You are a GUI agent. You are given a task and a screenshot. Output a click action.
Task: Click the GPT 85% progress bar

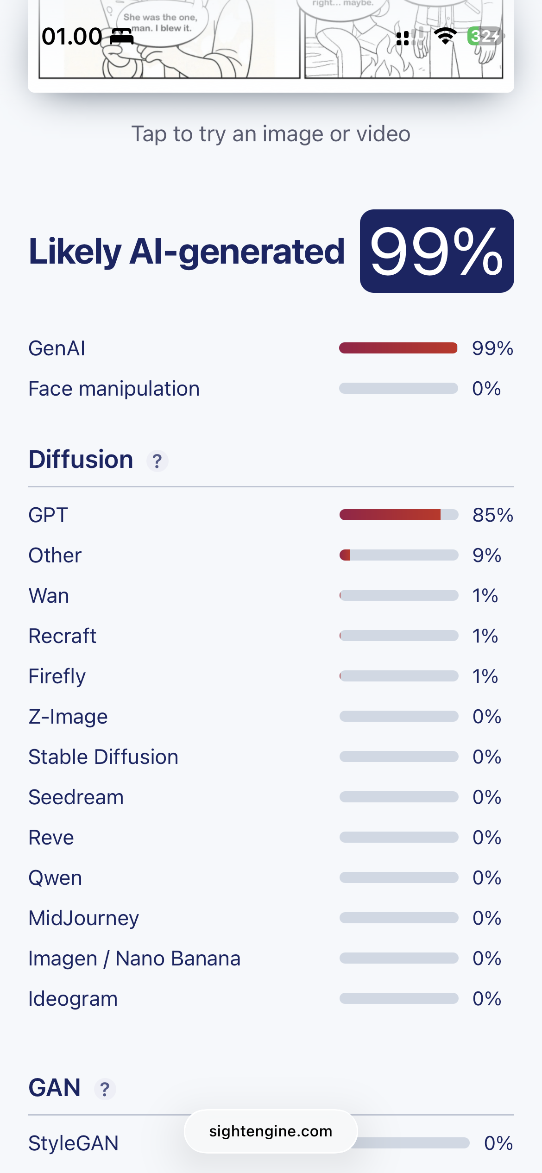(398, 515)
